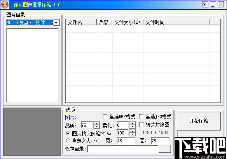Click the 保存目录 path input field

[122, 149]
